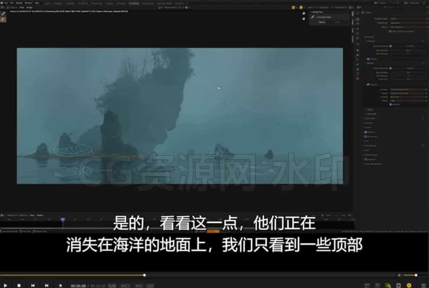Open the Object Constraints tab in Properties

pos(357,69)
